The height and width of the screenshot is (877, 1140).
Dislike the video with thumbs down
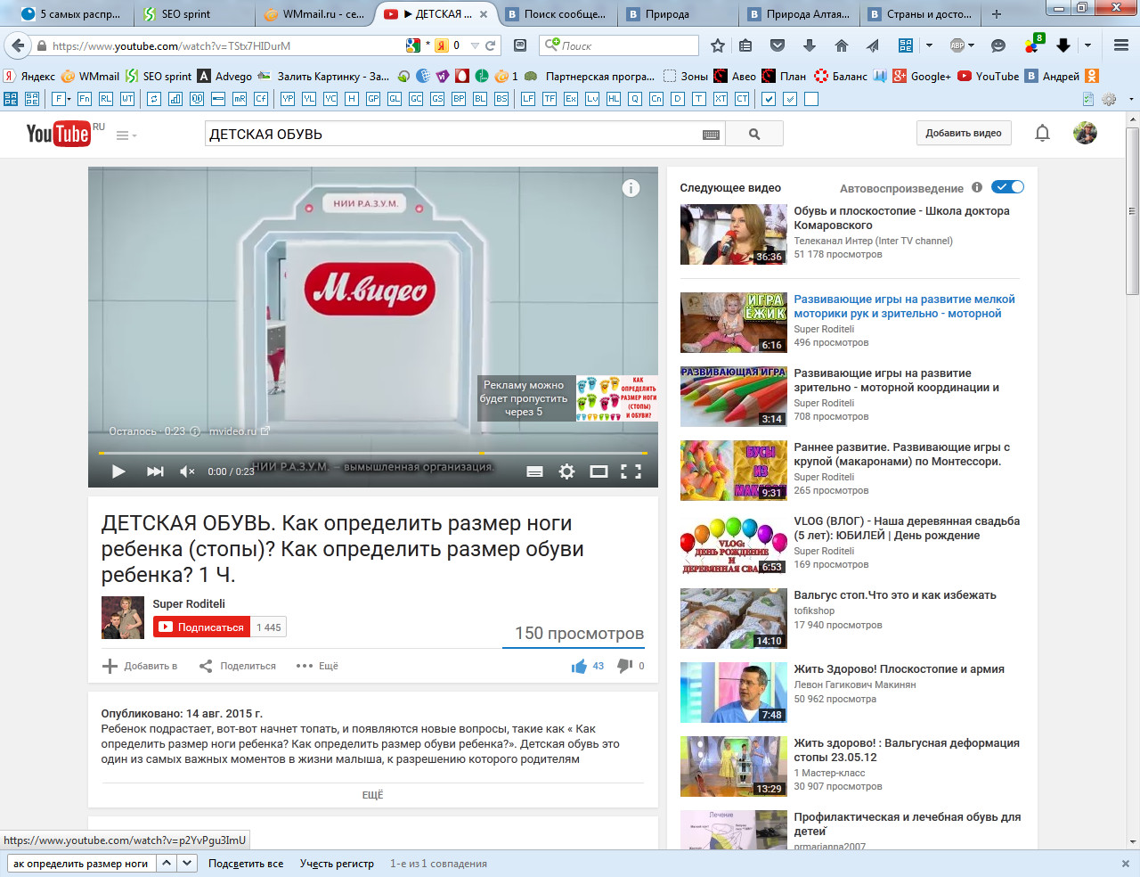point(624,666)
